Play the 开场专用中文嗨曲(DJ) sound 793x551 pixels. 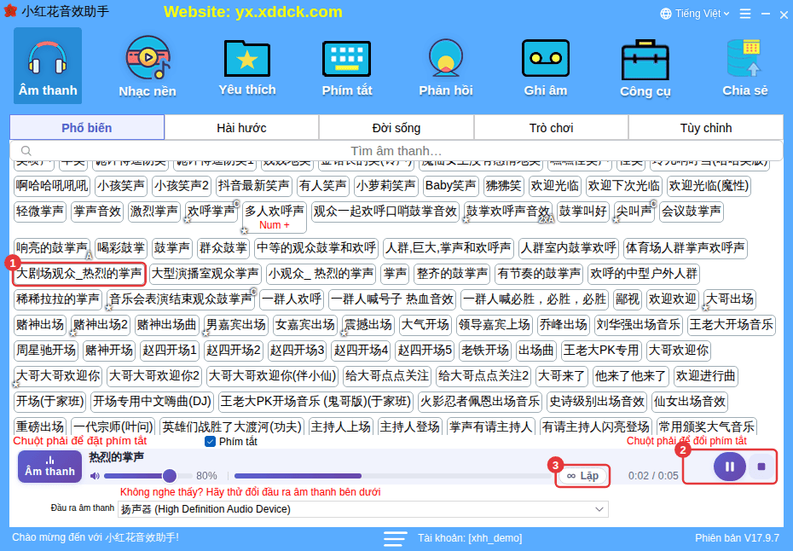[153, 402]
